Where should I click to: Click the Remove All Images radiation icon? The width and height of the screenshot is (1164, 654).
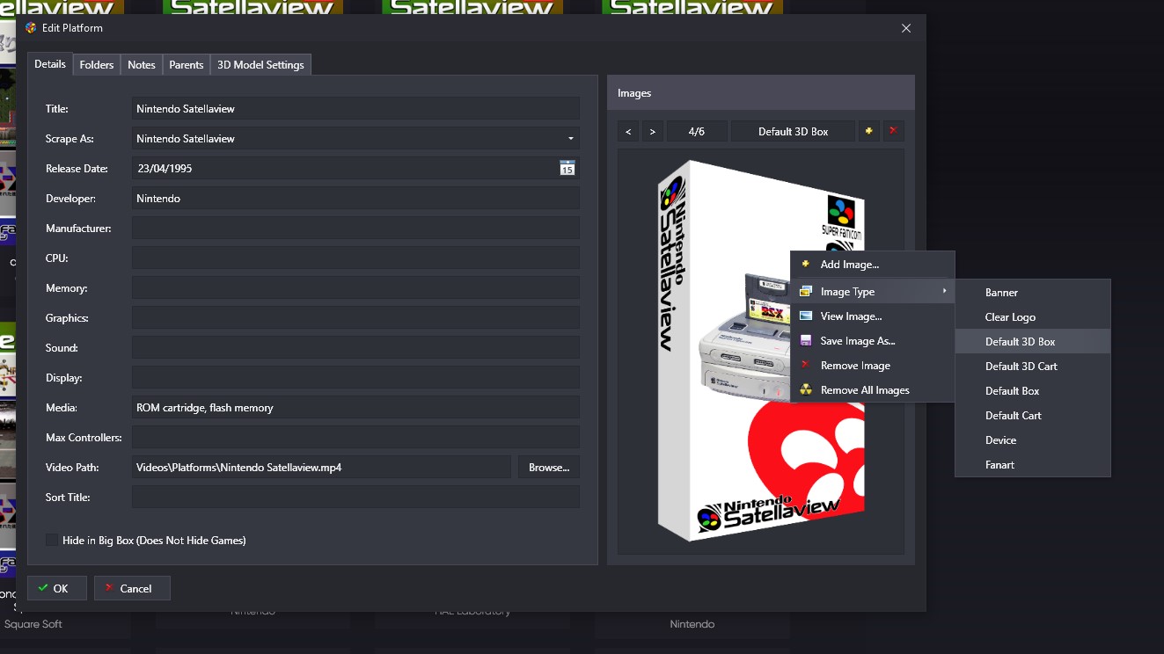click(805, 389)
